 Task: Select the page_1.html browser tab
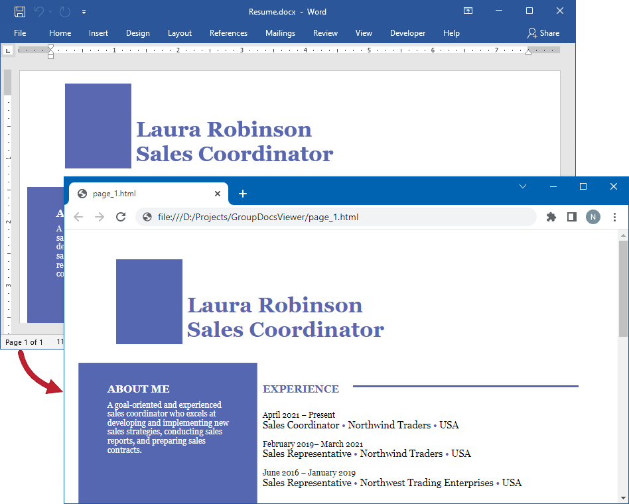point(149,194)
